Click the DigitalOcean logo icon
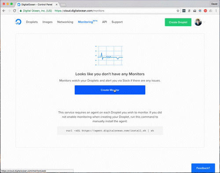This screenshot has width=220, height=173. pyautogui.click(x=18, y=22)
